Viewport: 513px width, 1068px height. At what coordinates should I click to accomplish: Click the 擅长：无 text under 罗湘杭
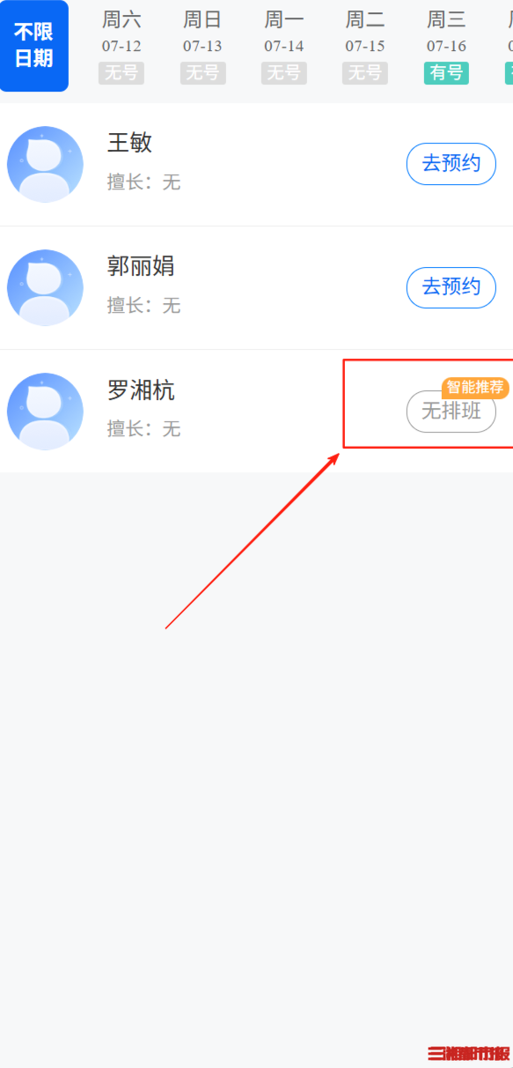point(144,429)
